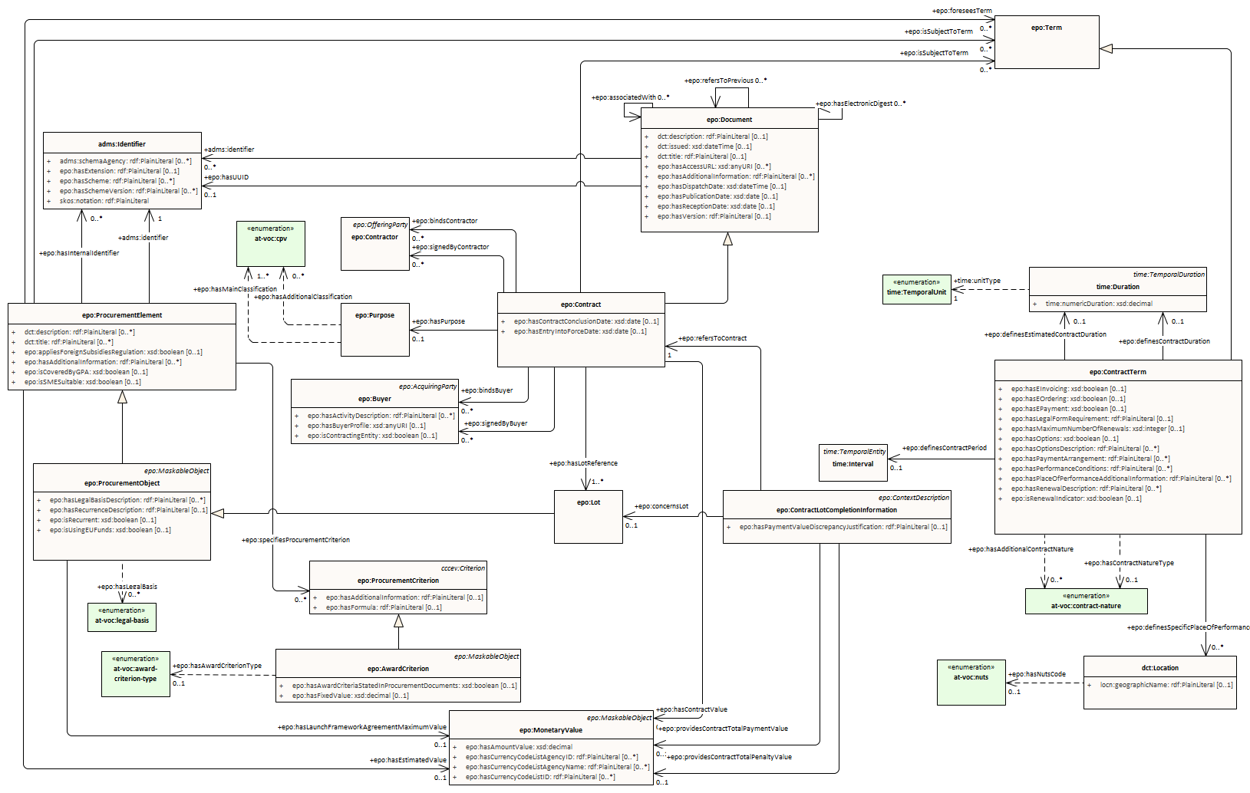Click the at-voc:cpv enumeration box
Image resolution: width=1250 pixels, height=793 pixels.
coord(271,243)
